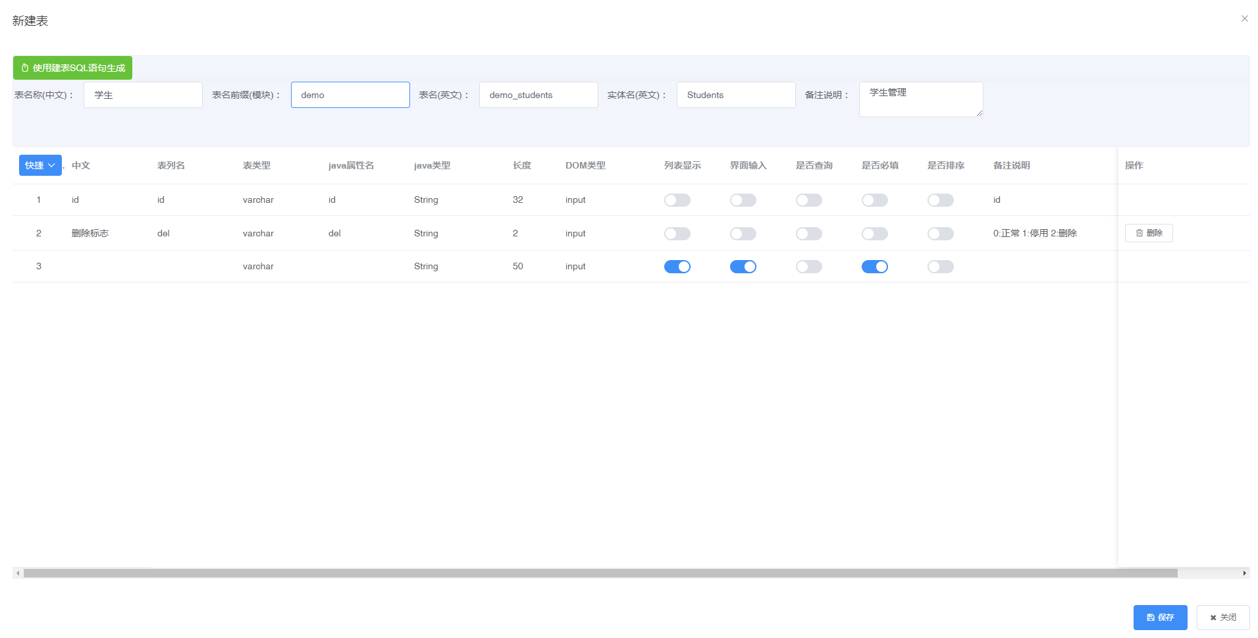Click the left arrow of horizontal scrollbar
The height and width of the screenshot is (638, 1258).
tap(18, 573)
